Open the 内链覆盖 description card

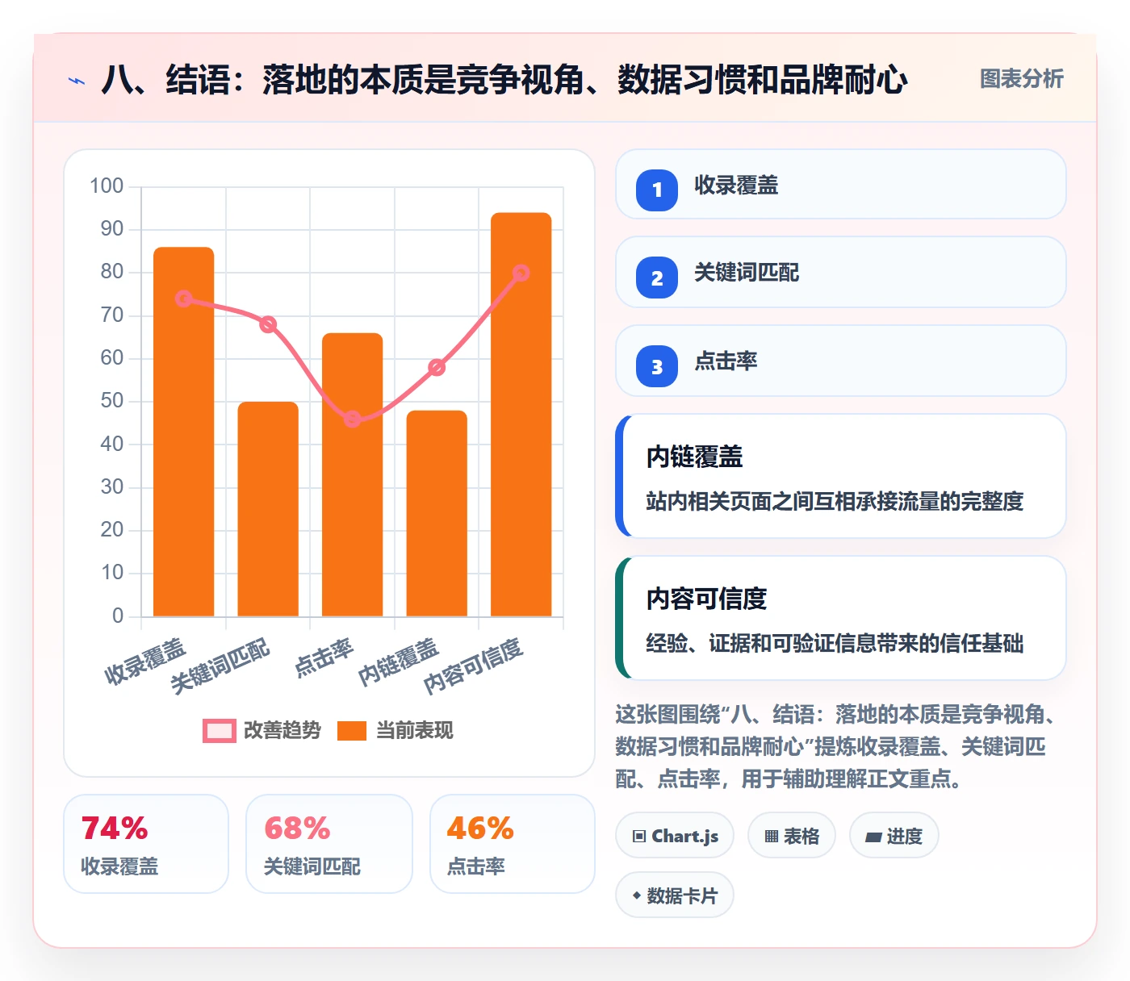(841, 476)
